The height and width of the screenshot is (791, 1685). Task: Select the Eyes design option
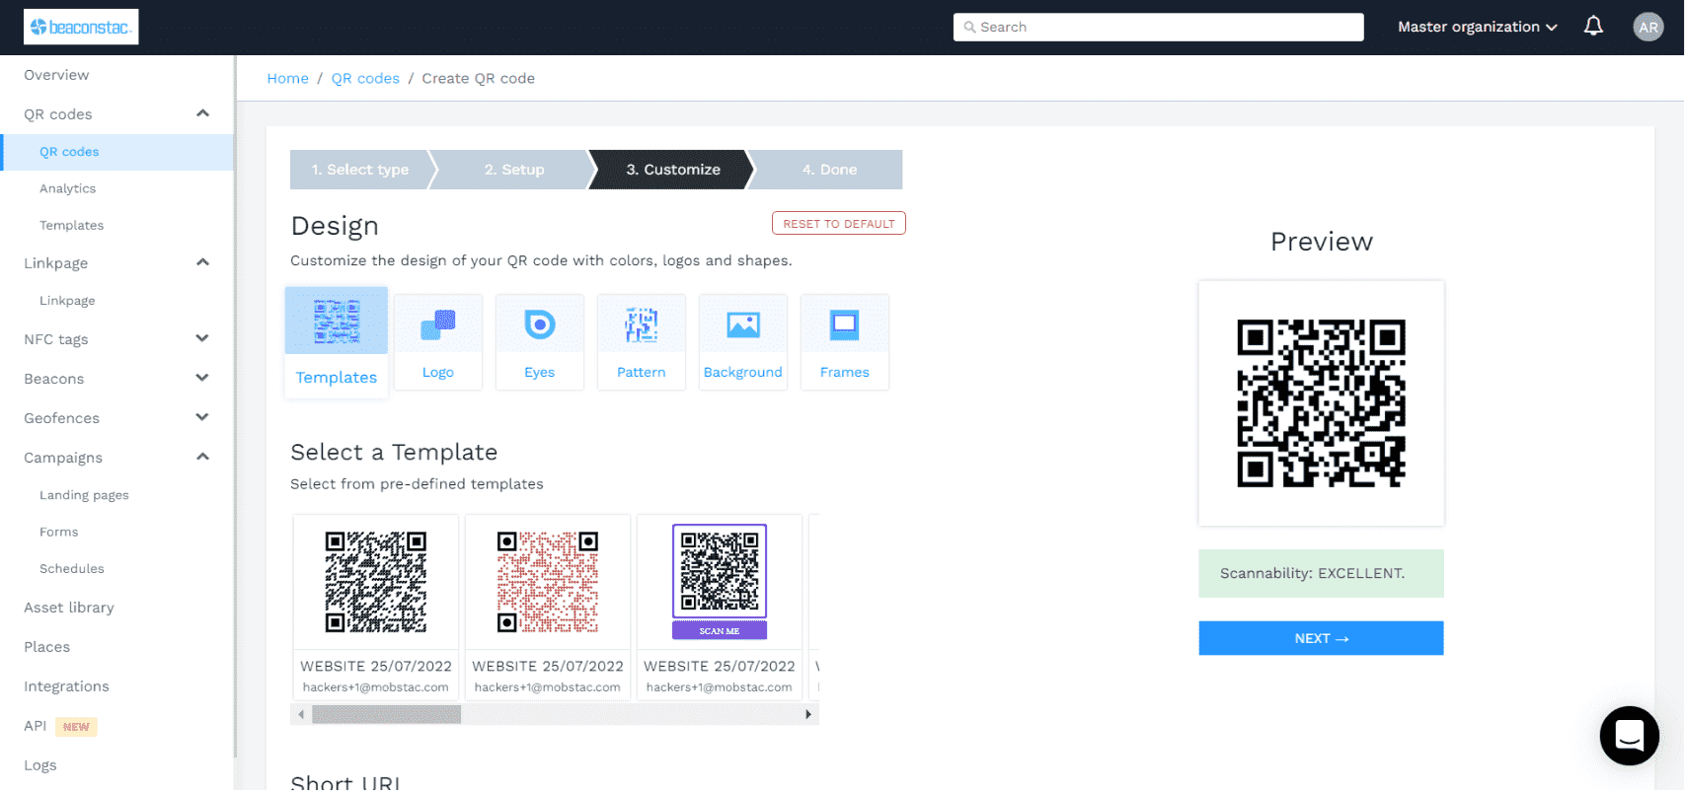click(x=540, y=342)
